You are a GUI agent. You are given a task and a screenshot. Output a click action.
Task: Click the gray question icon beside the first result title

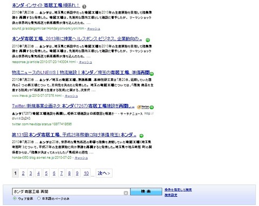click(84, 6)
